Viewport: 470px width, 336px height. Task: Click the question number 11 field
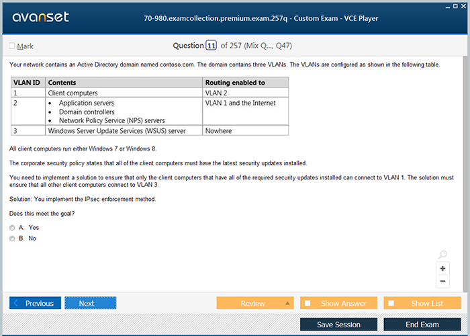click(x=211, y=46)
